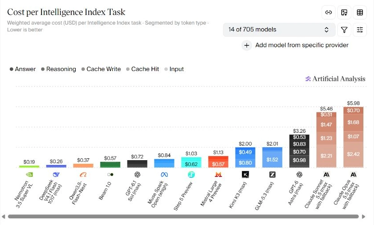
Task: Click the $0.83 segment of GPT-6 Astra
Action: [x=299, y=144]
